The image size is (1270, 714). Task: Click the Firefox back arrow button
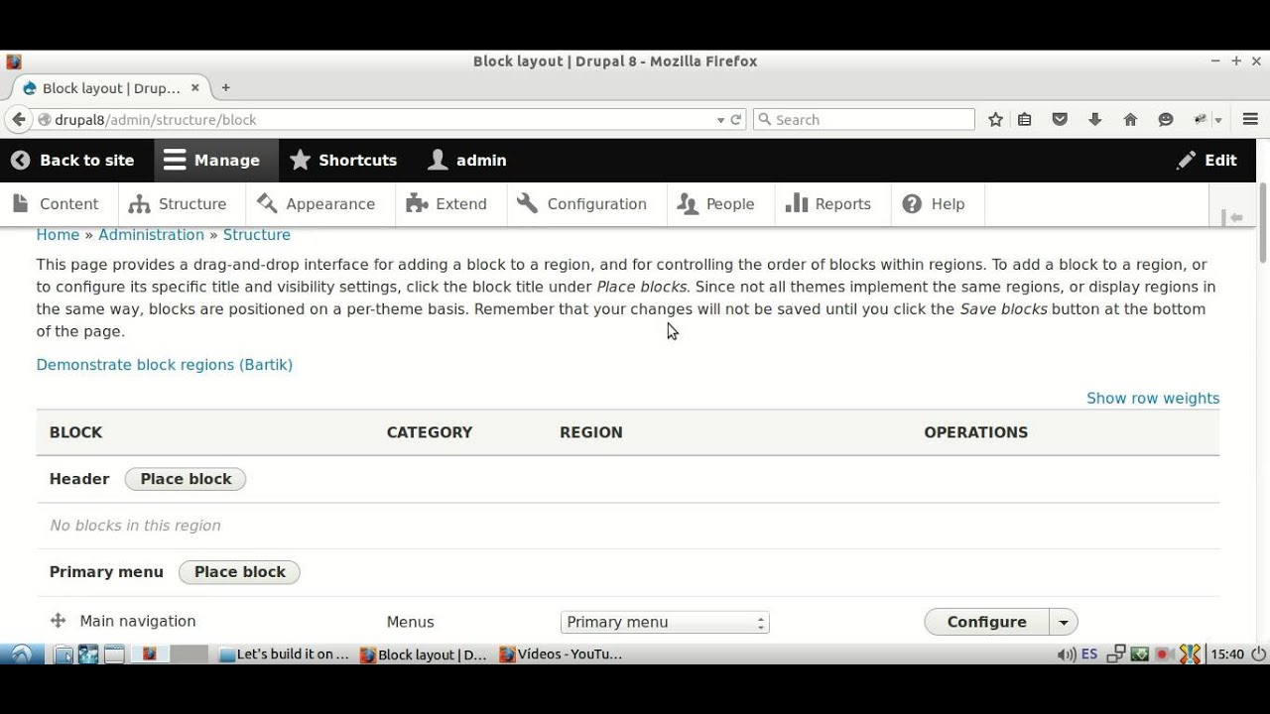18,119
